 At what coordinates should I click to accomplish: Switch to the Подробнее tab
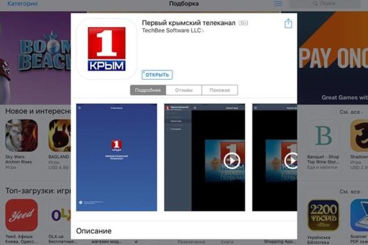tap(148, 90)
